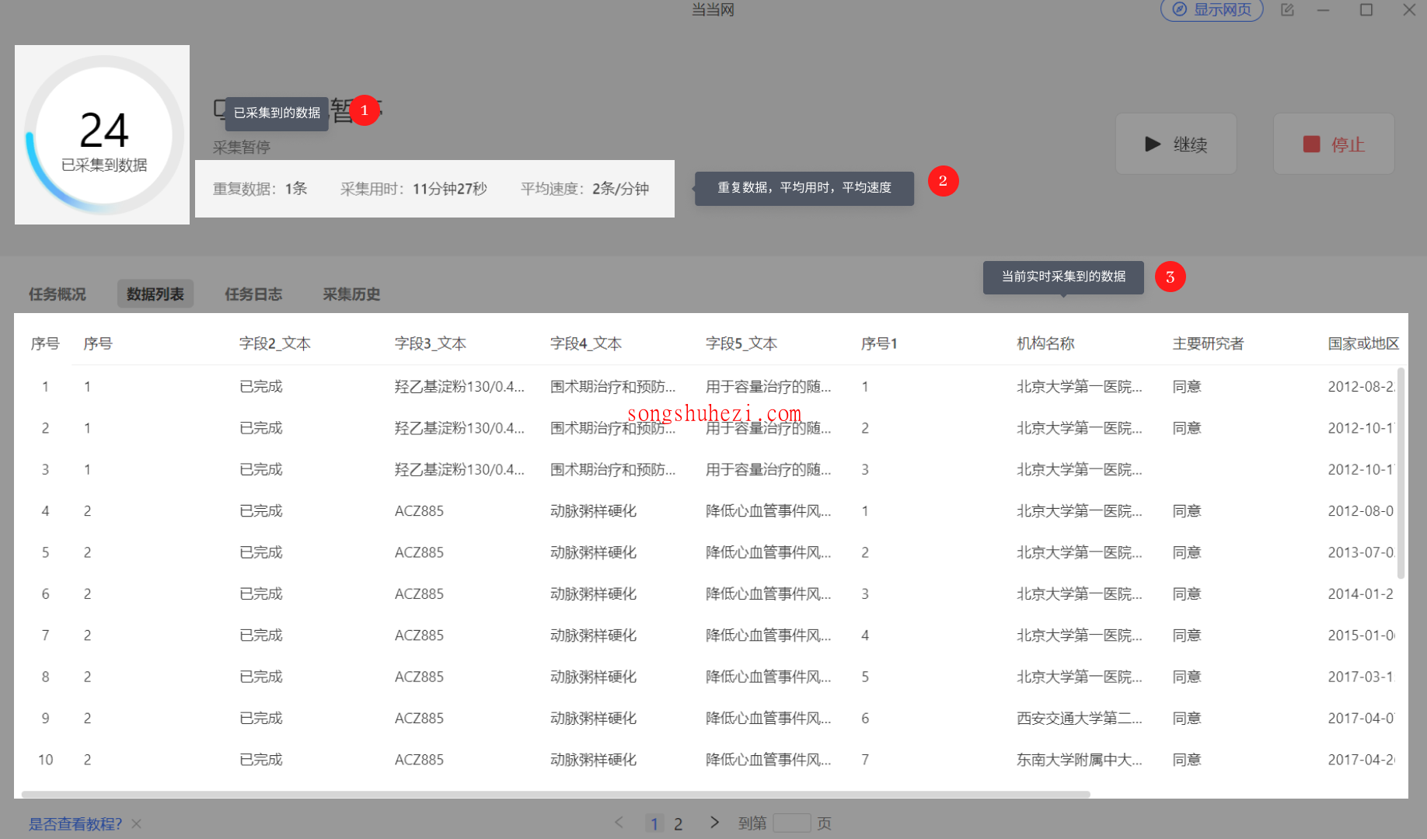1427x839 pixels.
Task: Open the edit note icon in title bar
Action: [1287, 10]
